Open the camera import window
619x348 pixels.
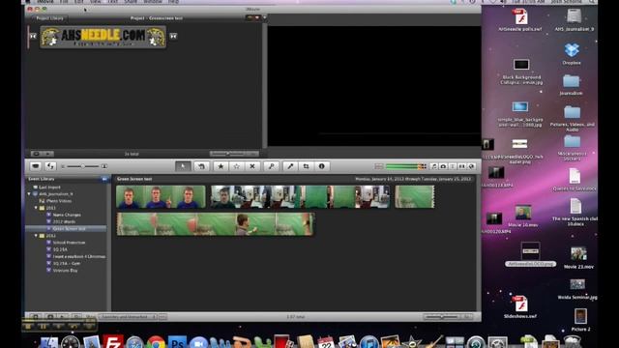point(36,166)
